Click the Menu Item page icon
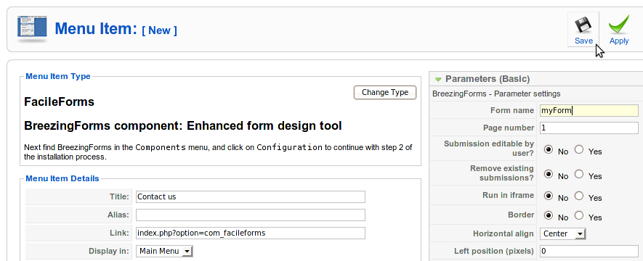This screenshot has width=643, height=261. (x=32, y=30)
